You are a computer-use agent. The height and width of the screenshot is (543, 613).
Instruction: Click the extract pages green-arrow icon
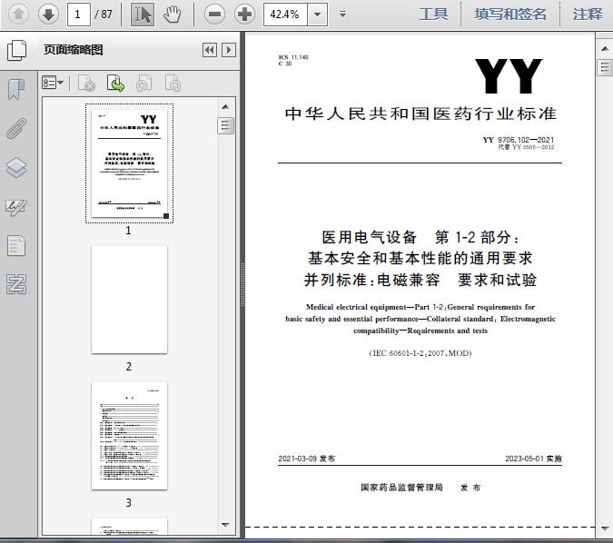coord(115,84)
